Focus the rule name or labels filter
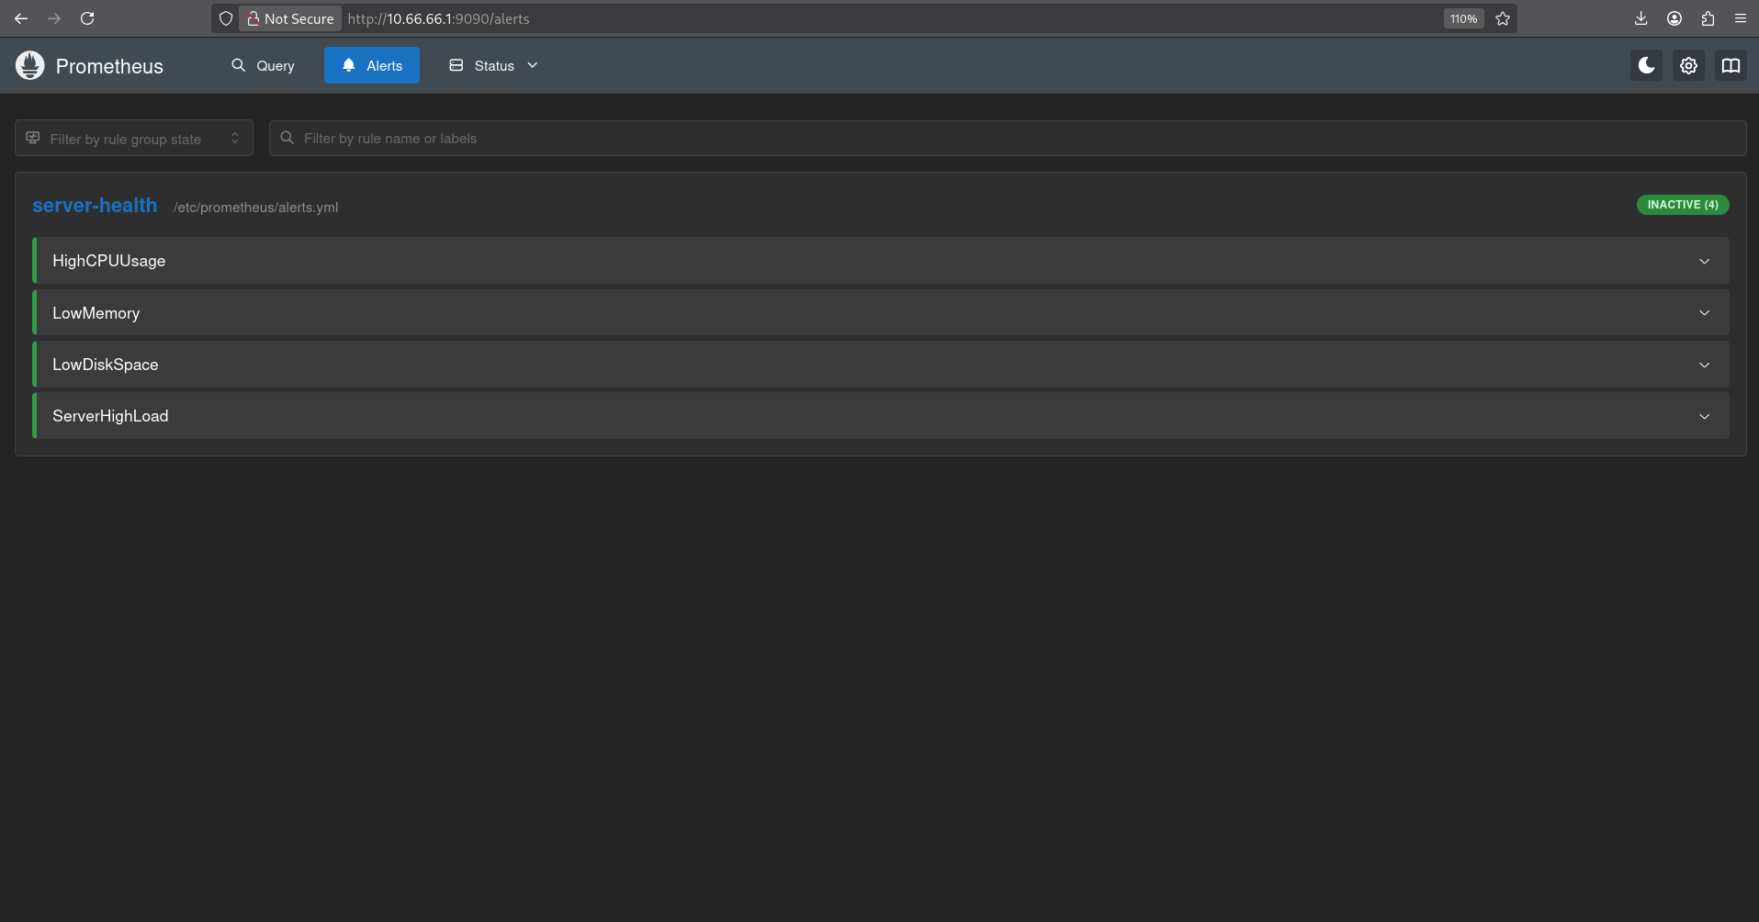 (1008, 138)
